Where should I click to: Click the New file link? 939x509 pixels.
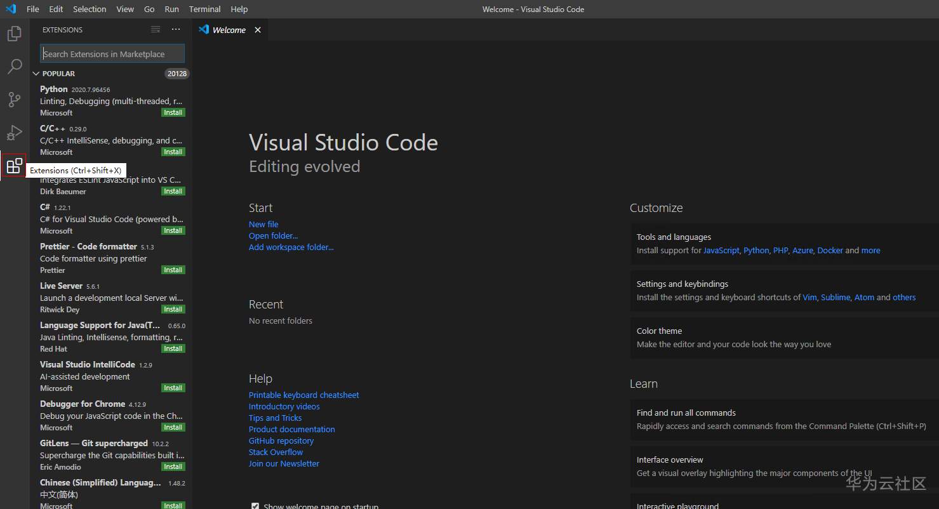click(263, 224)
